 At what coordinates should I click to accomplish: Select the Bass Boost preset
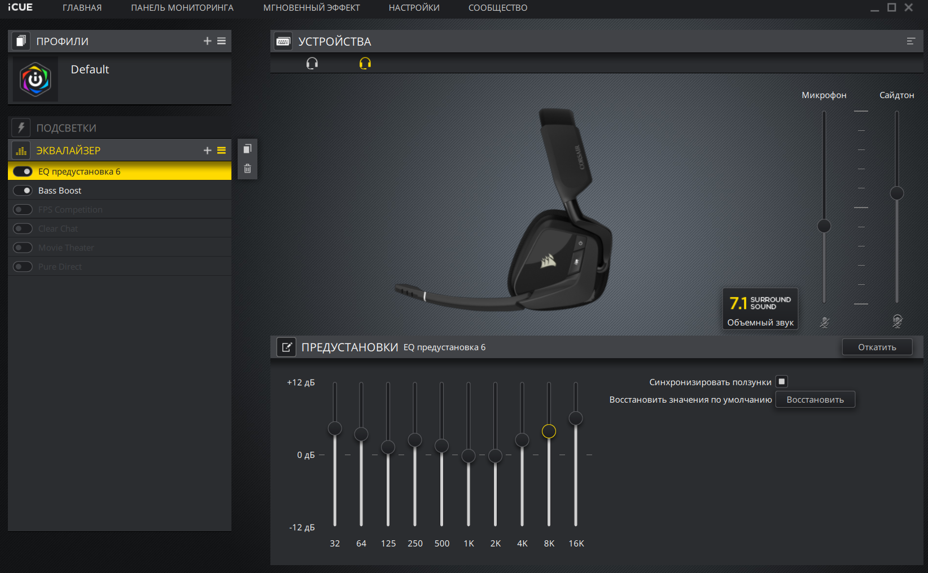pyautogui.click(x=120, y=191)
